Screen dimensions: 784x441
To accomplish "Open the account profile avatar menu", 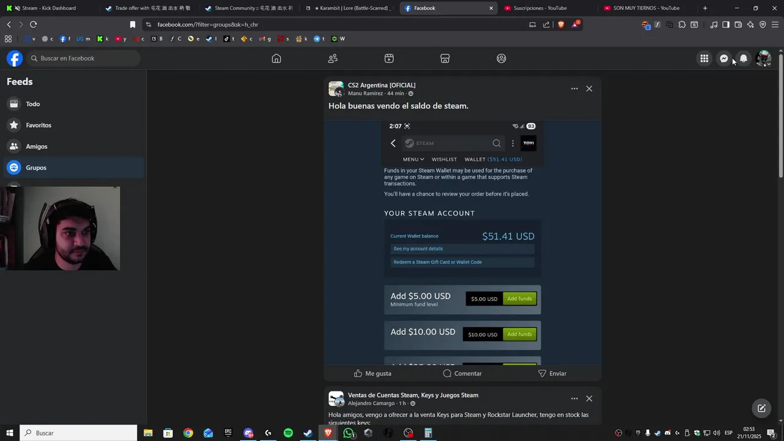I will (x=763, y=58).
